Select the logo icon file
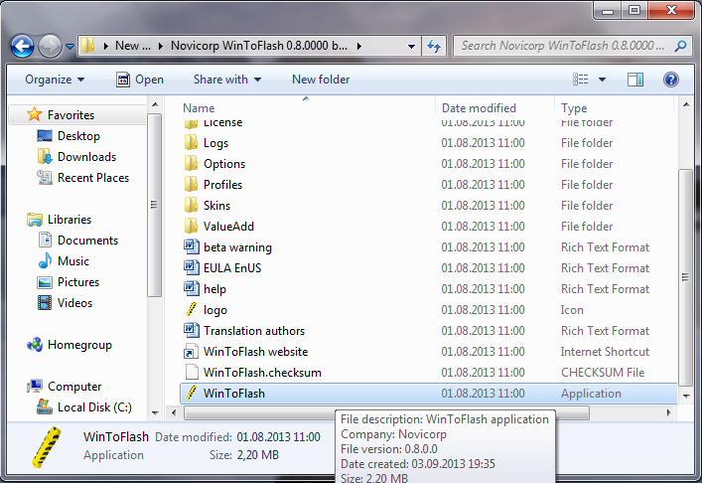Image resolution: width=702 pixels, height=483 pixels. pos(192,310)
